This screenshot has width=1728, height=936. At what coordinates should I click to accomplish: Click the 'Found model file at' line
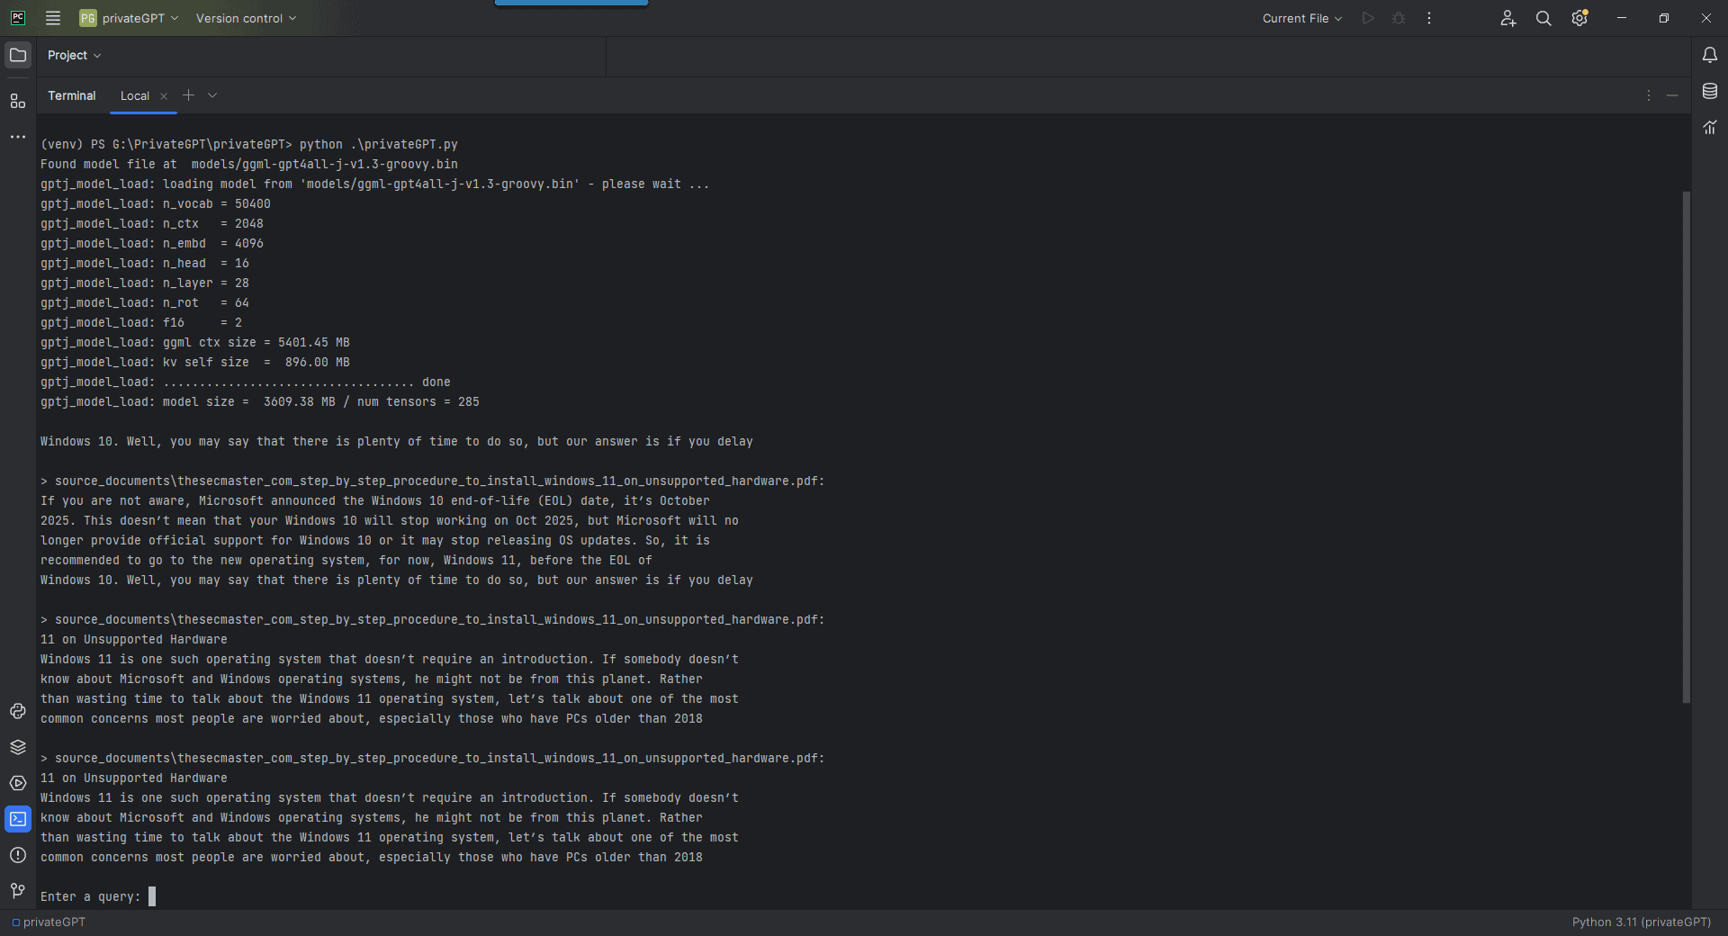point(249,164)
